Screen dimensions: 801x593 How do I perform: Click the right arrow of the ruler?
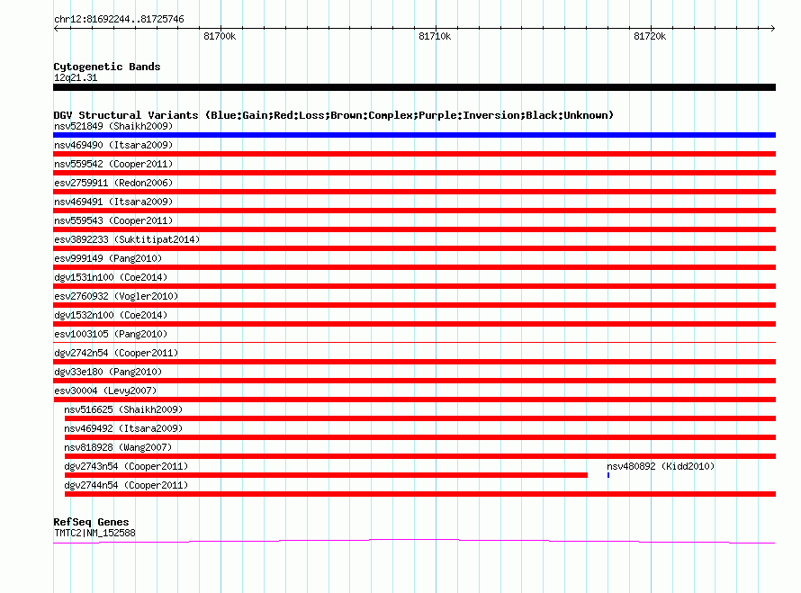(x=773, y=28)
